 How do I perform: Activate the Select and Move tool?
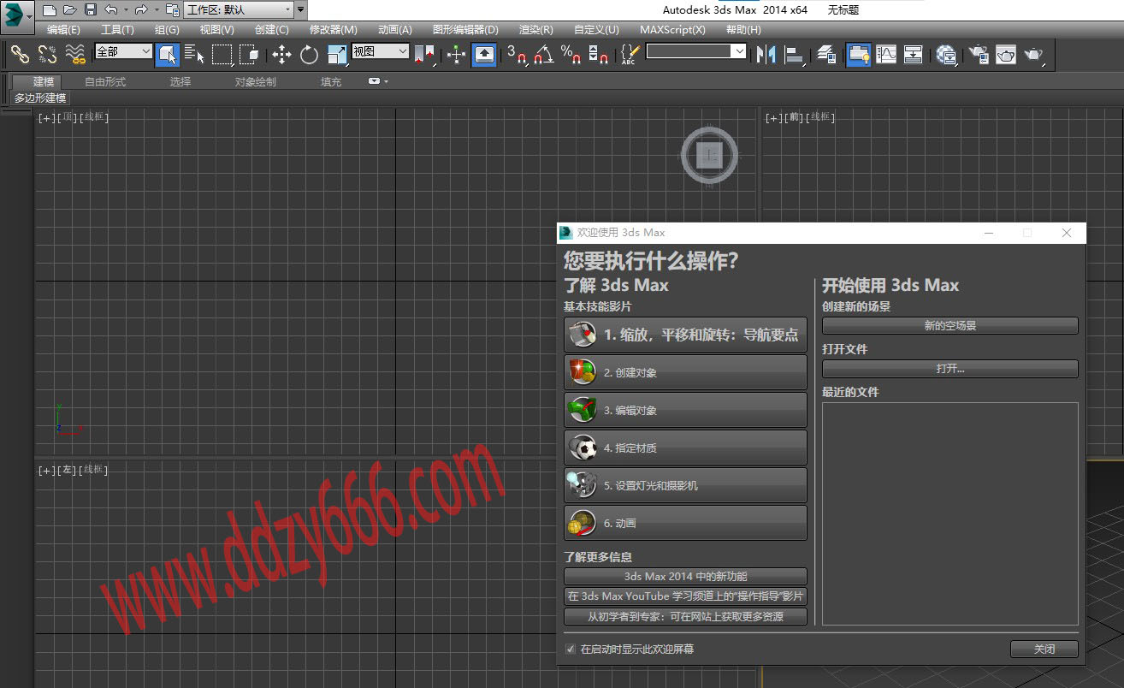coord(281,54)
